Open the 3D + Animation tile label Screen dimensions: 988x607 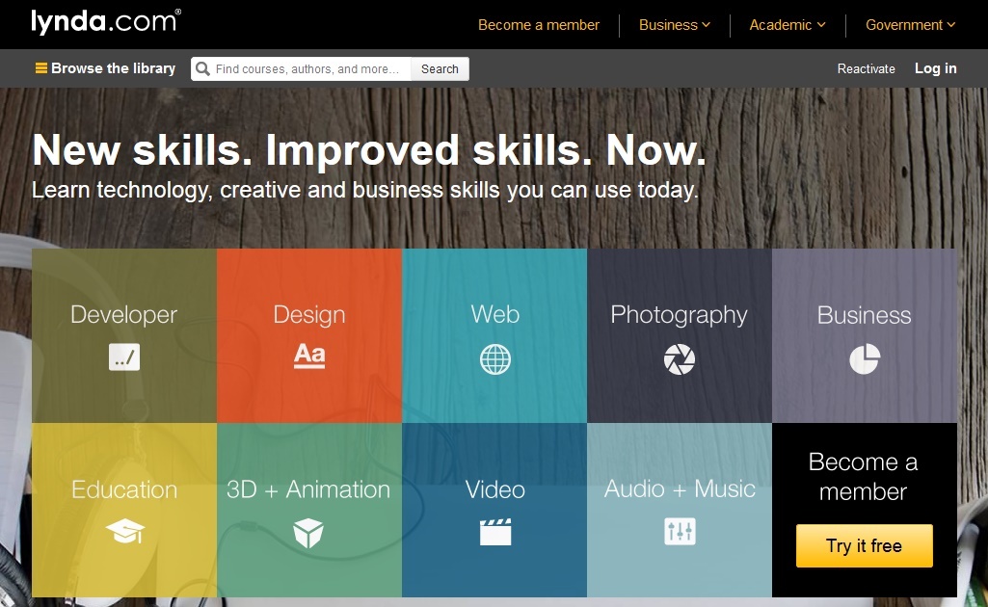click(x=308, y=489)
